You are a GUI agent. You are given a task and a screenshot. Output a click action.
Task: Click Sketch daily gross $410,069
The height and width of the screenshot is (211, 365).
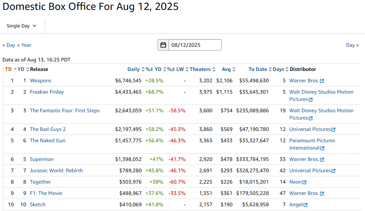130,204
